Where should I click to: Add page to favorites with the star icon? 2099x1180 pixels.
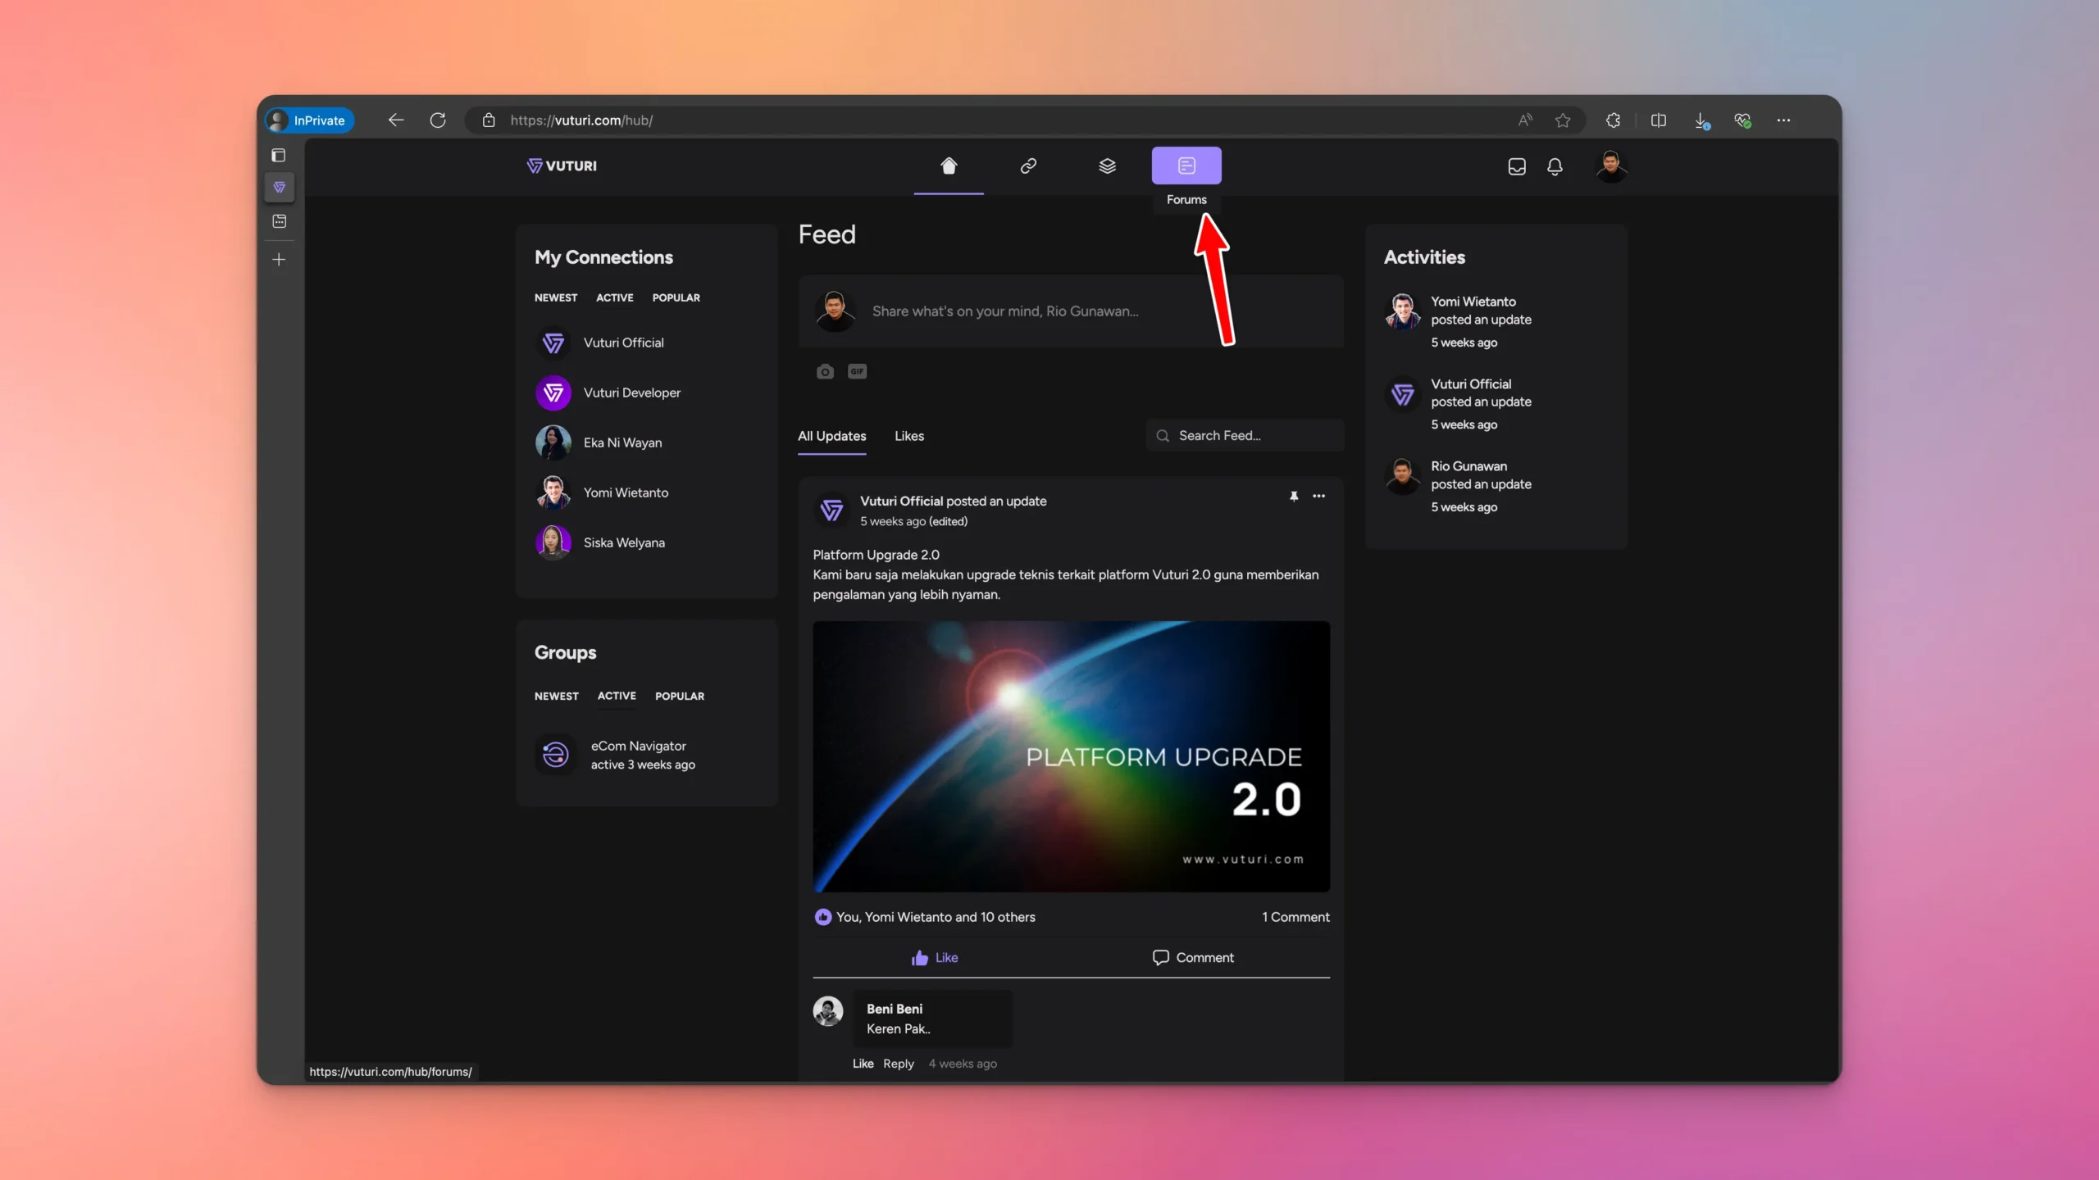pyautogui.click(x=1563, y=120)
